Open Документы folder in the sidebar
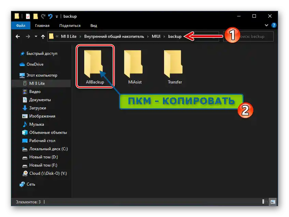289x217 pixels. click(x=37, y=100)
